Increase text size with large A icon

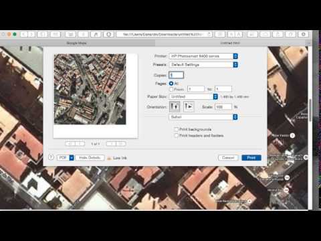coord(239,34)
